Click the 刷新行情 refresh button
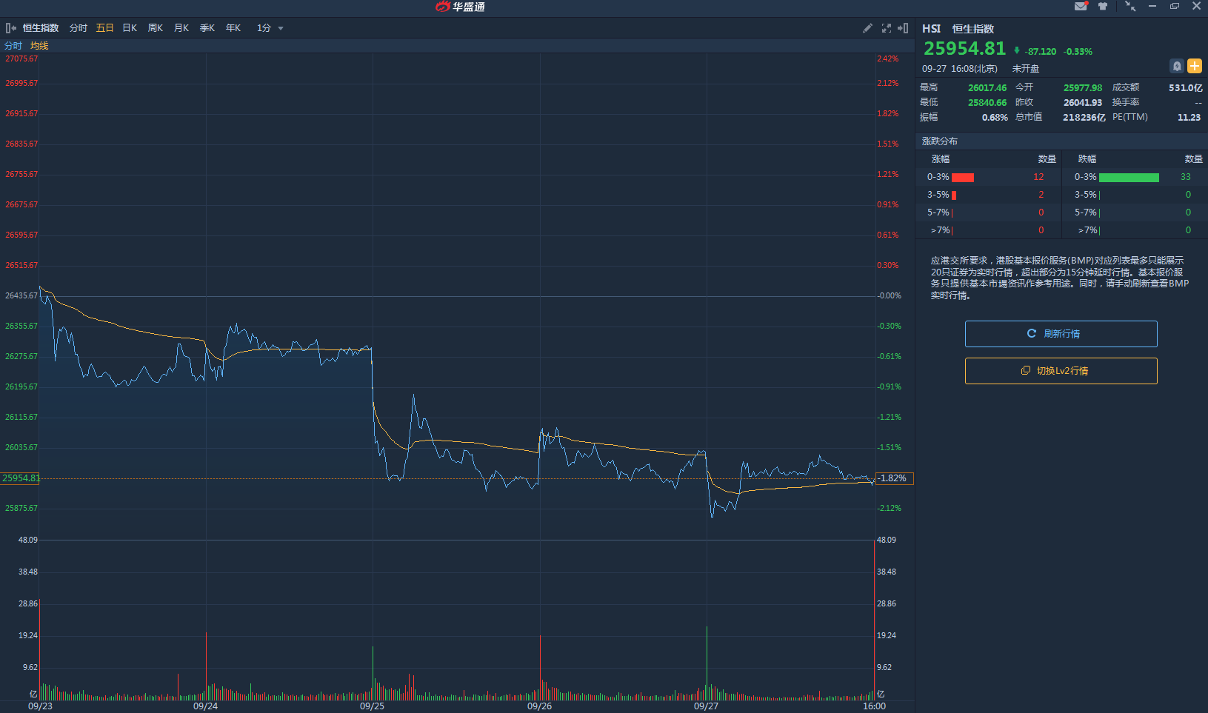 click(1061, 334)
